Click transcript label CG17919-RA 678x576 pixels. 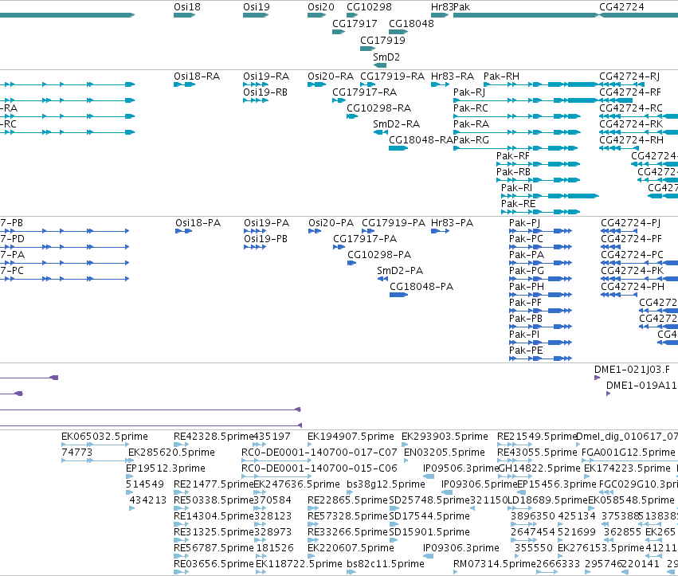(393, 76)
